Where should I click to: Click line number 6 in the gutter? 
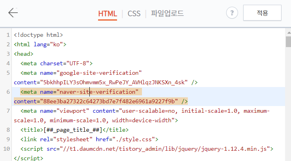8,92
